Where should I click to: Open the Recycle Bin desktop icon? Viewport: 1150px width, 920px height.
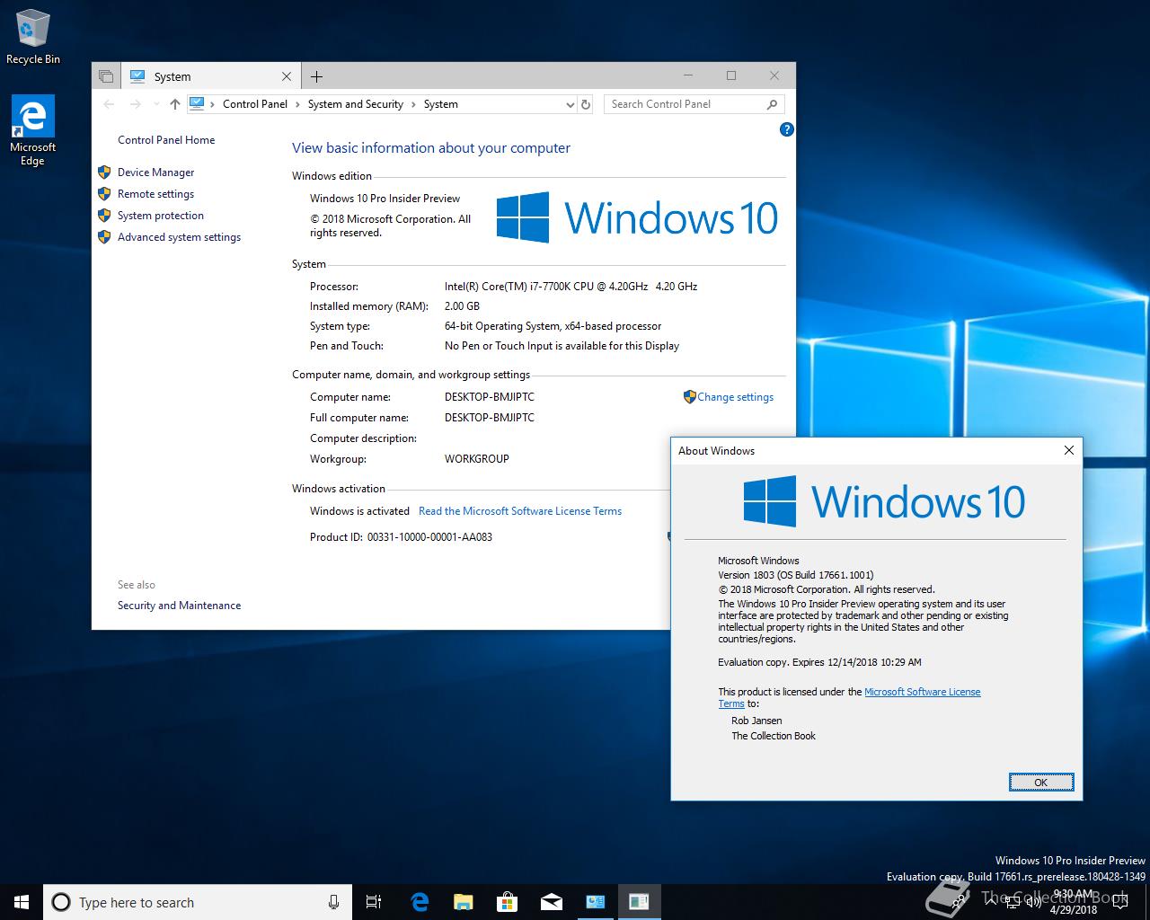32,38
